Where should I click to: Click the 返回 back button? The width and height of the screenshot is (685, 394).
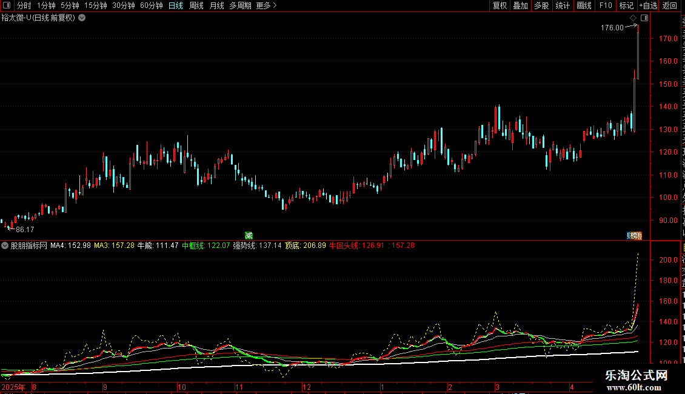click(670, 5)
